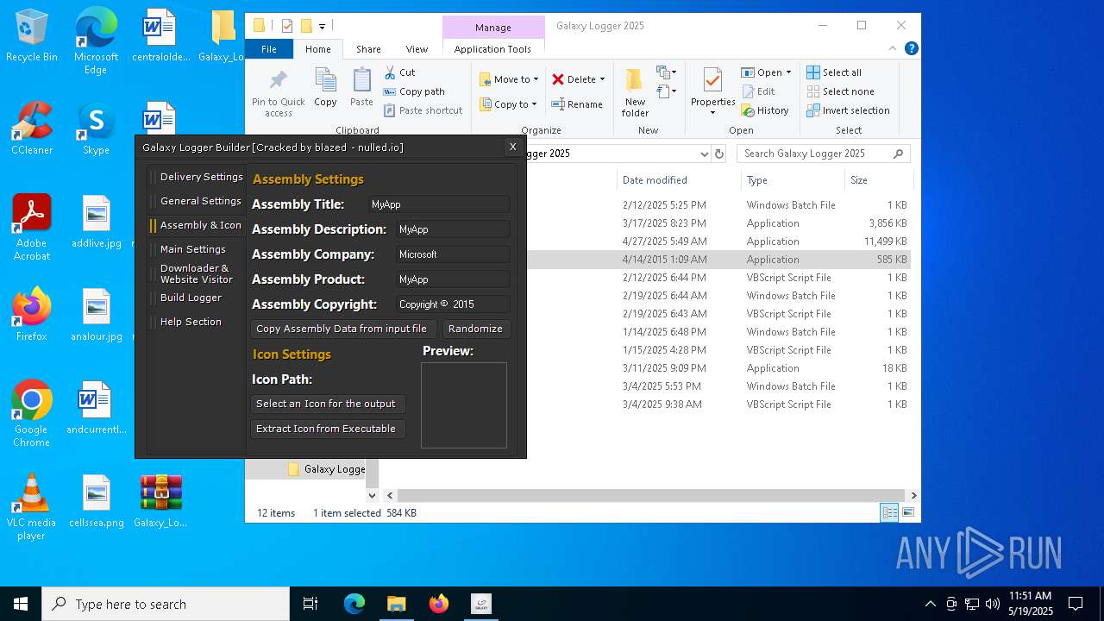Click Copy path command
The image size is (1104, 621).
click(x=414, y=91)
